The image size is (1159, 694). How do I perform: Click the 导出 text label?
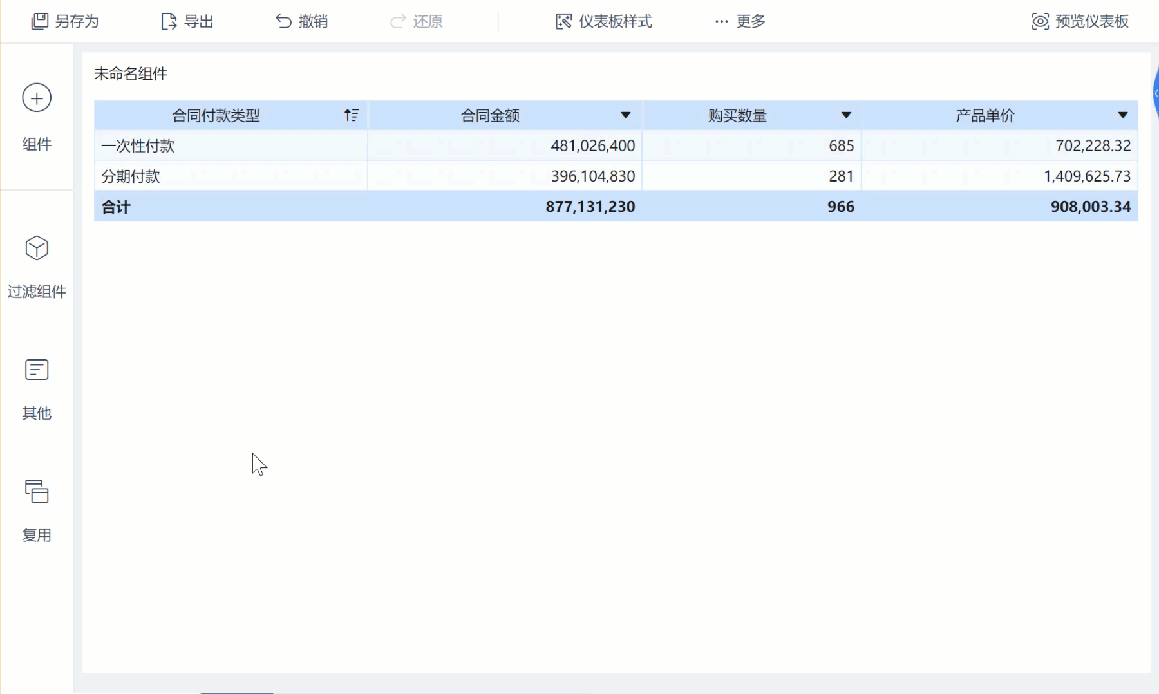coord(199,21)
